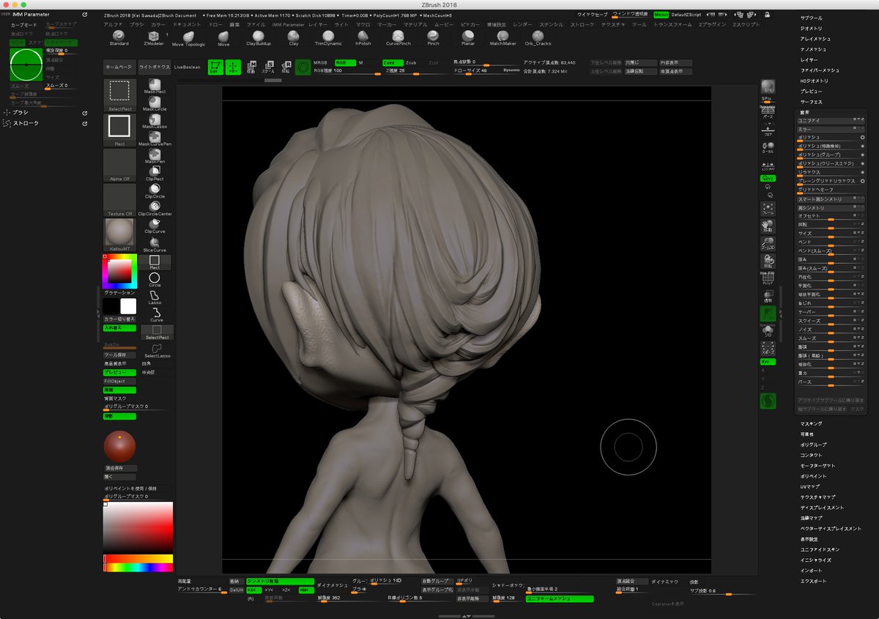Expand the ポリグループ section
This screenshot has width=879, height=619.
coord(813,445)
